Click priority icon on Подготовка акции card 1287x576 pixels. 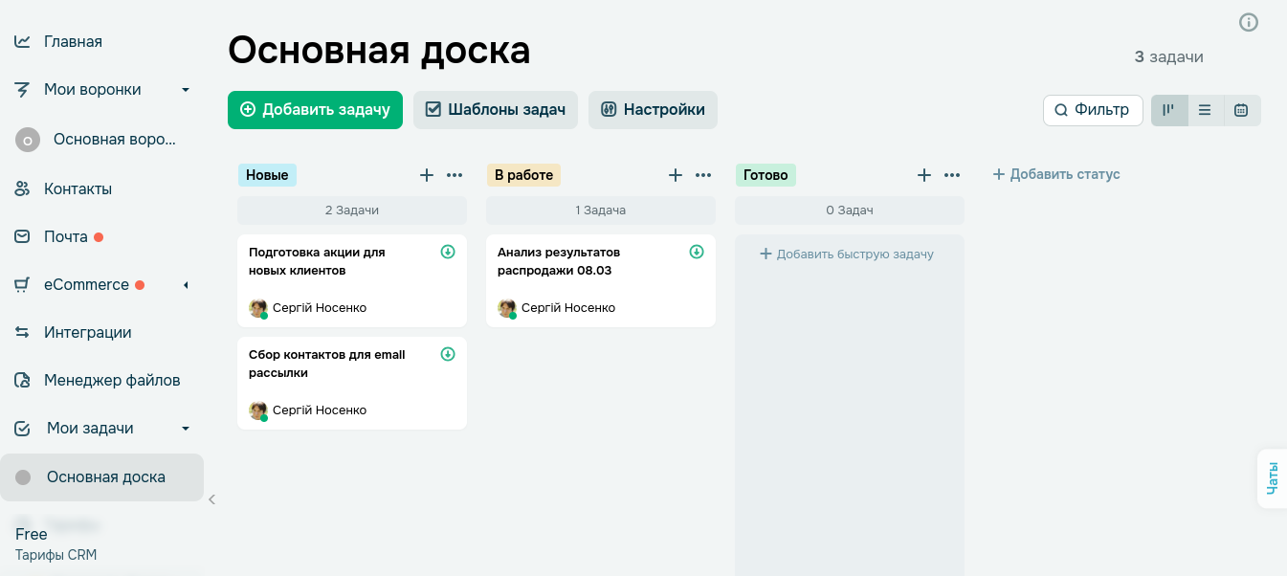coord(448,252)
